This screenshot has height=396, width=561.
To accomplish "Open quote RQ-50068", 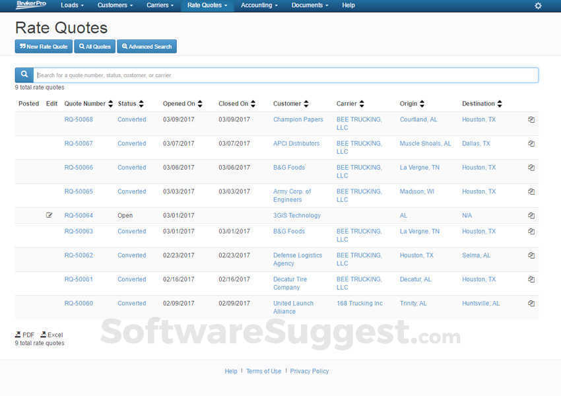I will (x=79, y=119).
